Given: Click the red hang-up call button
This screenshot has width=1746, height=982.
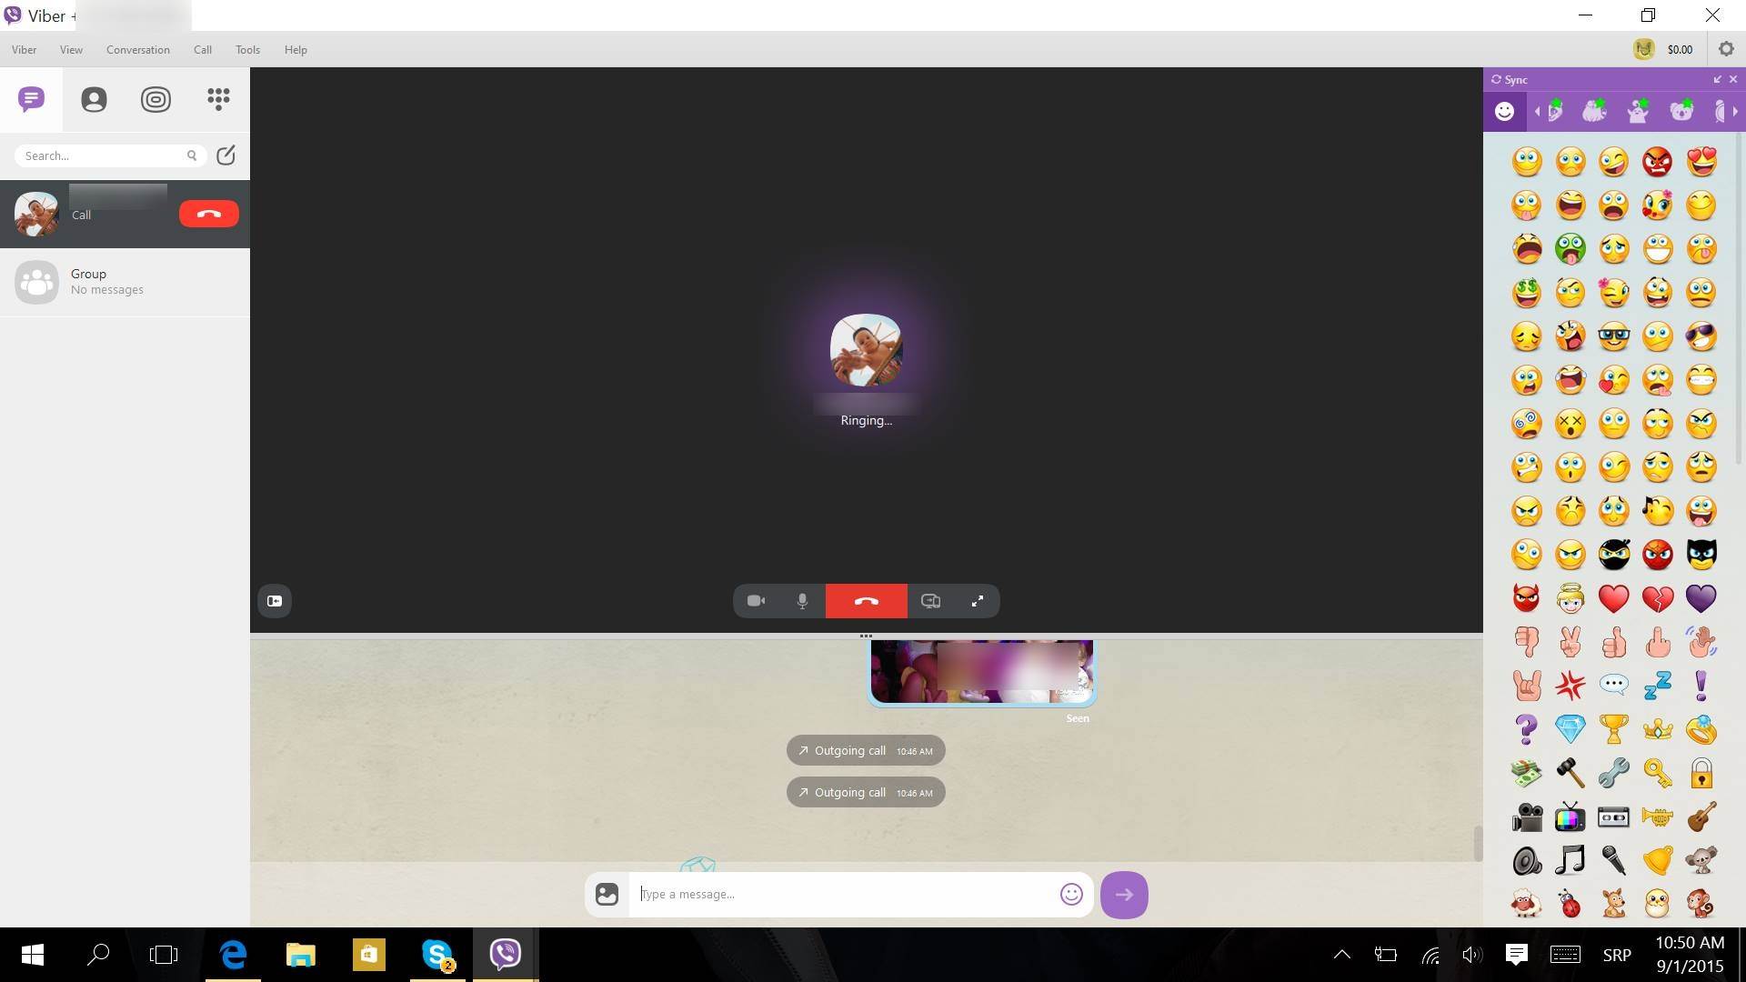Looking at the screenshot, I should [866, 601].
